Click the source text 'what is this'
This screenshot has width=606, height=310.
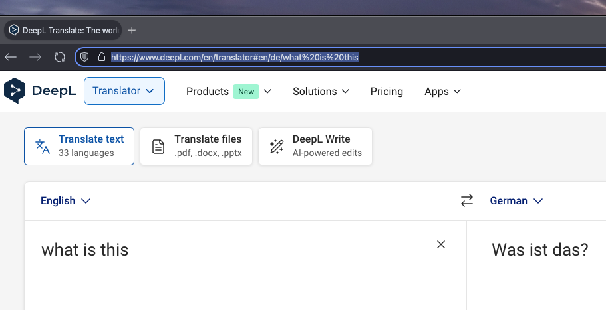point(85,250)
